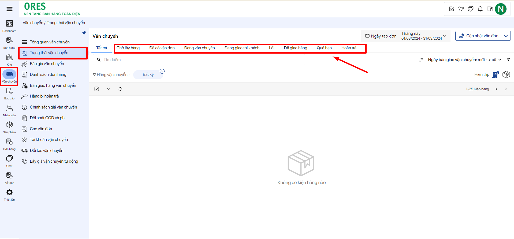This screenshot has height=239, width=514.
Task: Open the Tháng này date range dropdown
Action: click(x=423, y=36)
